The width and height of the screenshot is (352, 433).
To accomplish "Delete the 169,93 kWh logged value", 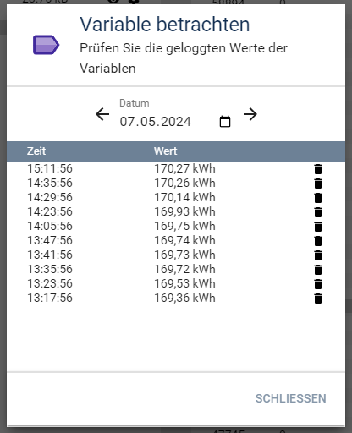I will [x=318, y=212].
